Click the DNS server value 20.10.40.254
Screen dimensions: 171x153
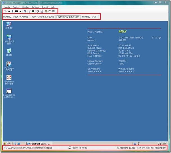point(125,53)
